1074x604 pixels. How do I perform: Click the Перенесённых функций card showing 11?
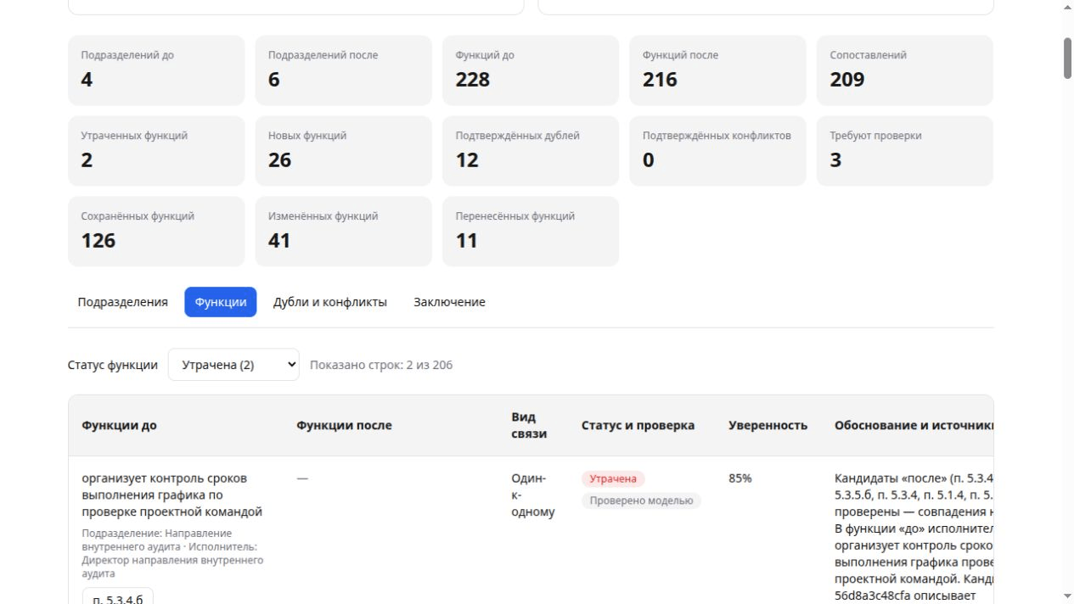[531, 232]
